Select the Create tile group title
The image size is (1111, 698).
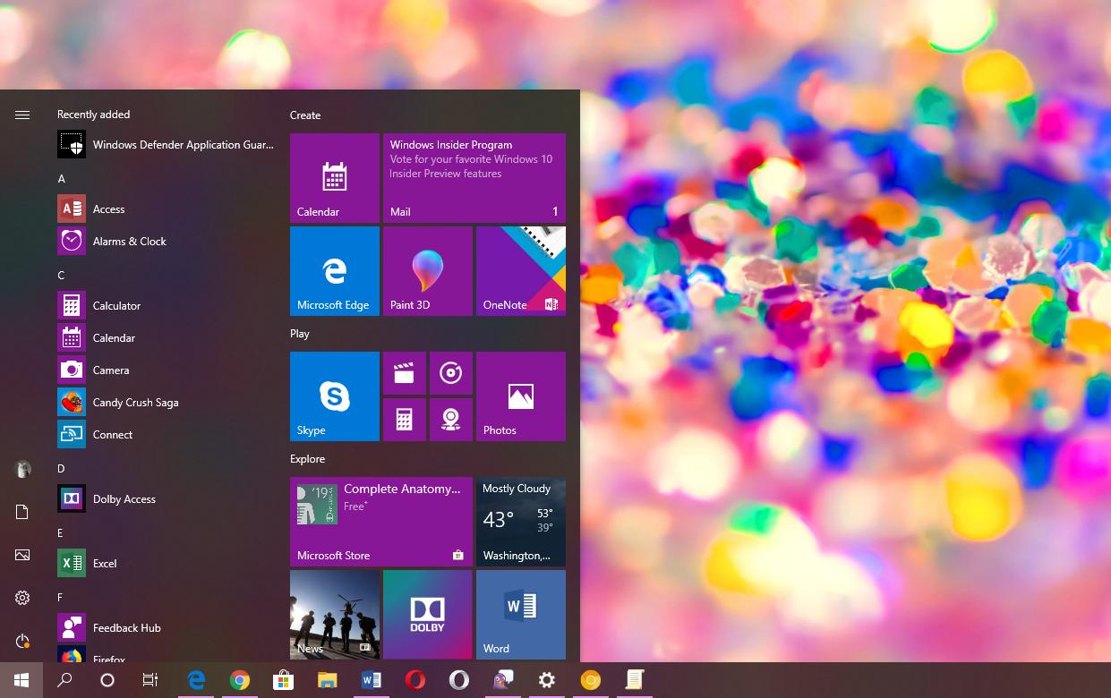coord(305,115)
